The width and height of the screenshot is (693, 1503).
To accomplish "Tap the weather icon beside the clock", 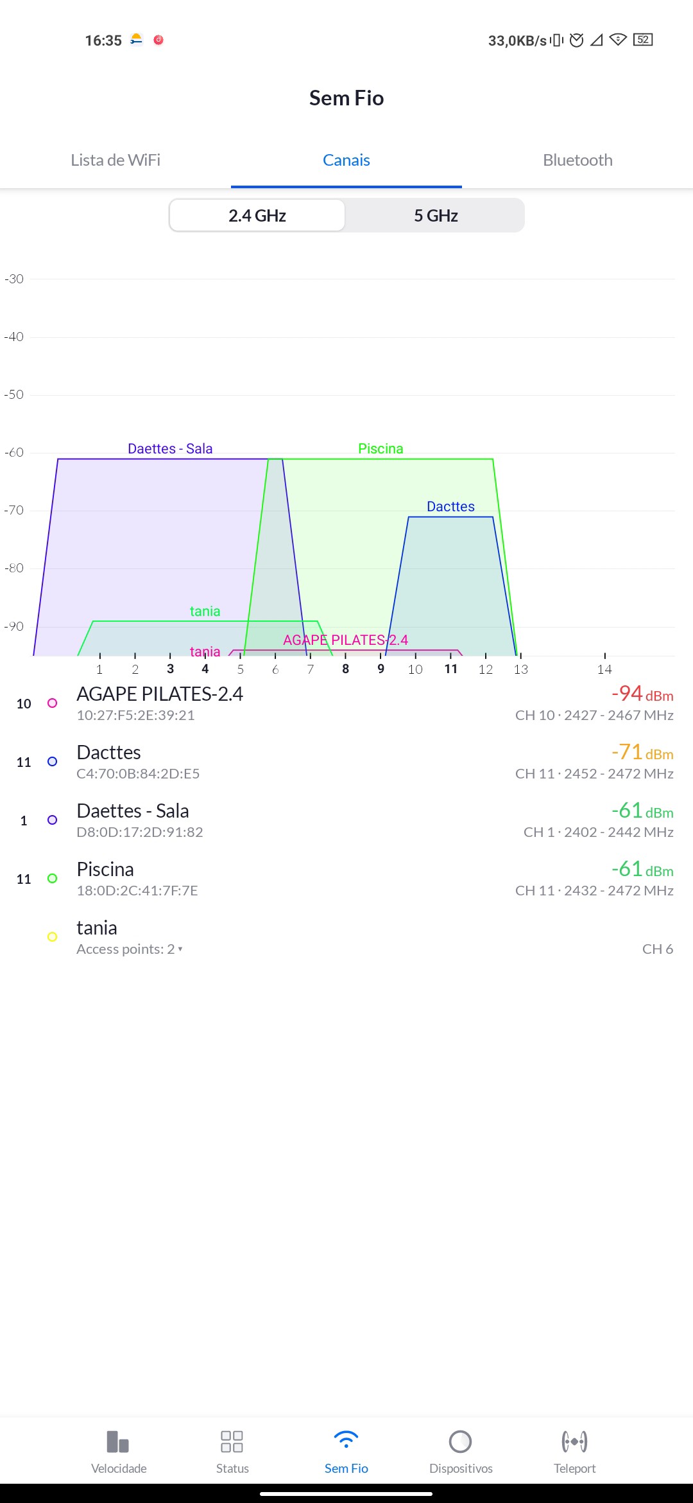I will click(x=136, y=40).
